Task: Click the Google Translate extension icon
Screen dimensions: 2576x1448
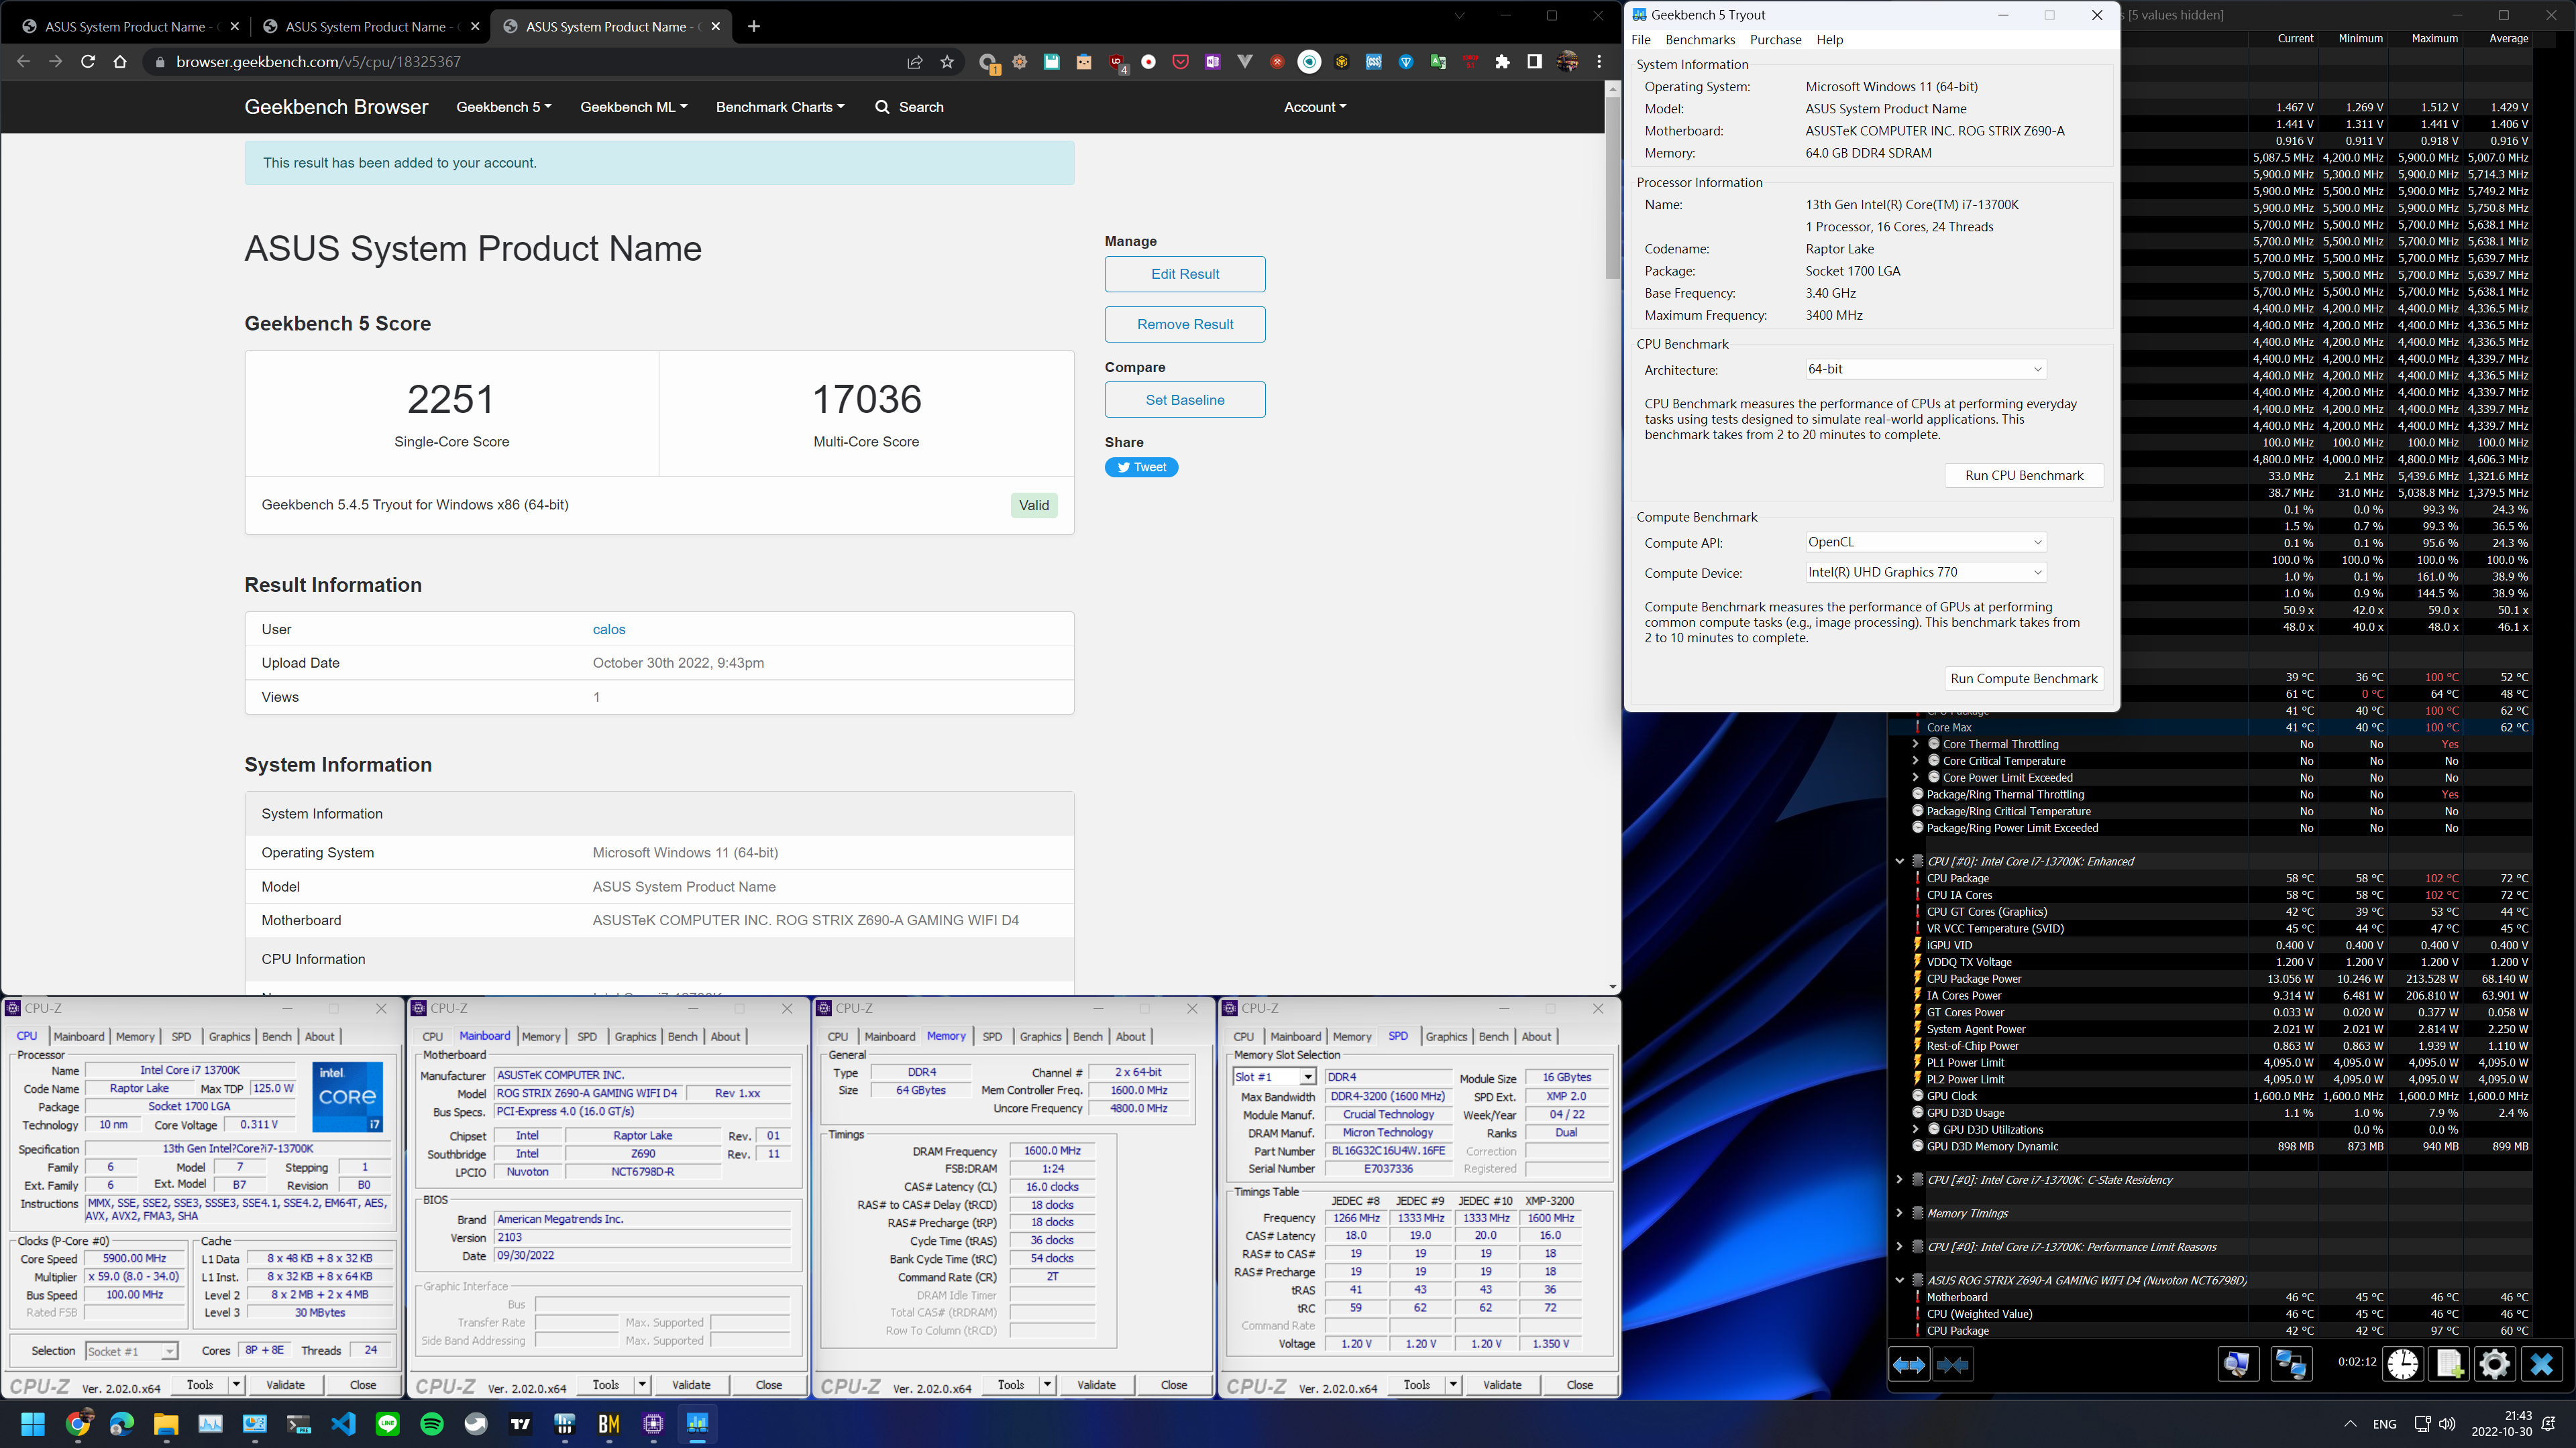Action: [x=1438, y=62]
